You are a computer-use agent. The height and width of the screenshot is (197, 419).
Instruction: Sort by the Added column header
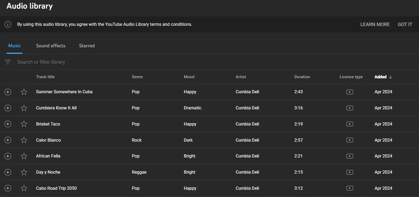[x=380, y=77]
